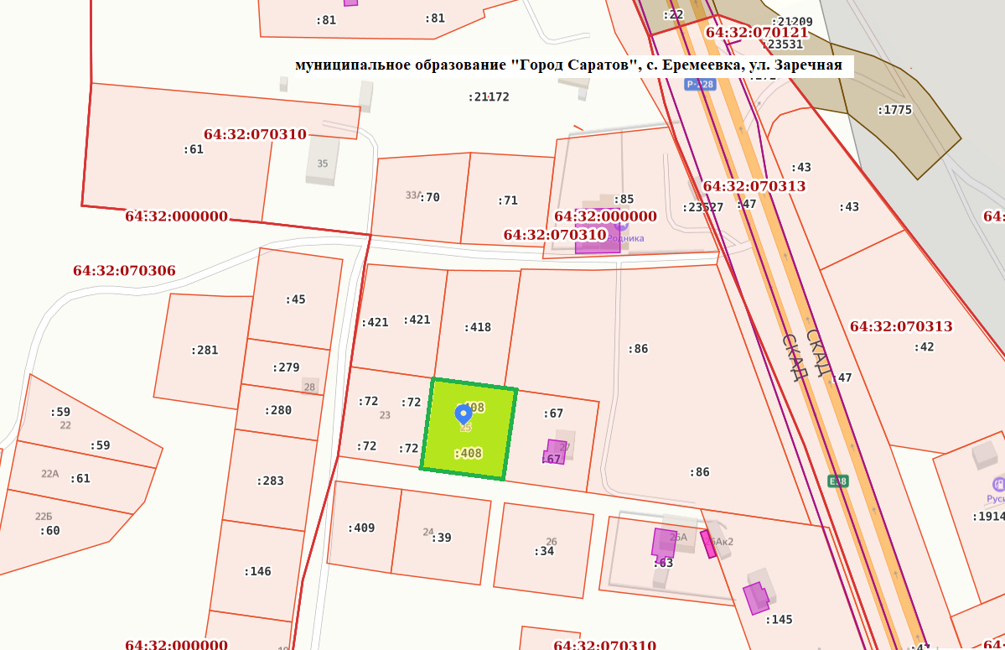
Task: Click the pink building labeled 5Ак2
Action: (x=708, y=543)
